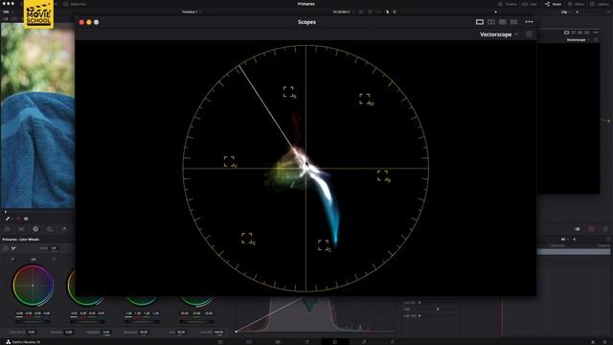Image resolution: width=613 pixels, height=345 pixels.
Task: Open Clip dropdown above node editor
Action: [566, 12]
